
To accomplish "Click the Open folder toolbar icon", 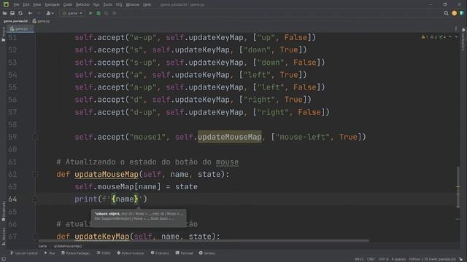I will (4, 13).
